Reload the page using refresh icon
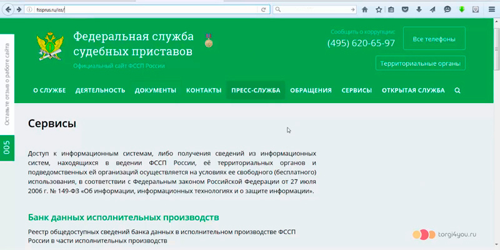 click(x=263, y=9)
